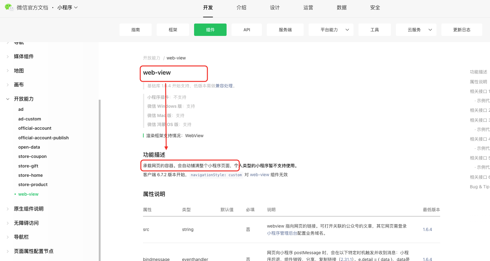Image resolution: width=490 pixels, height=261 pixels.
Task: Open the 小程序管理后台 link
Action: click(x=282, y=233)
